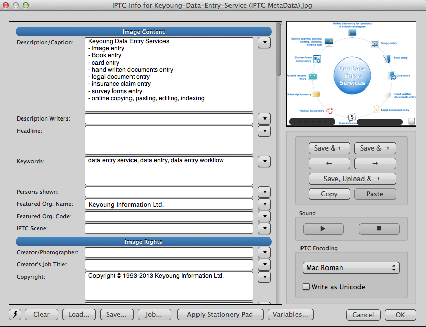
Task: Open Copyright field dropdown arrow
Action: [x=264, y=277]
